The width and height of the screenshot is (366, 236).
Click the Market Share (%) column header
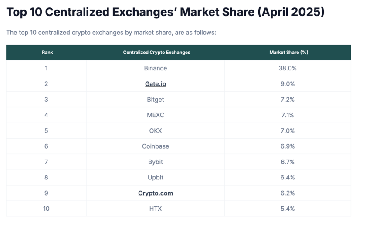[x=288, y=53]
